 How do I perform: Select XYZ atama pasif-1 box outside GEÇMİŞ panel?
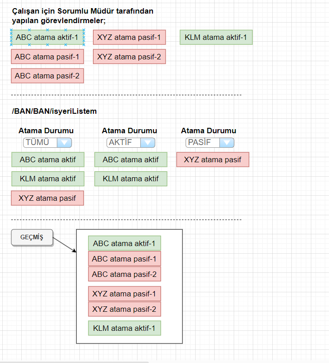(x=129, y=37)
